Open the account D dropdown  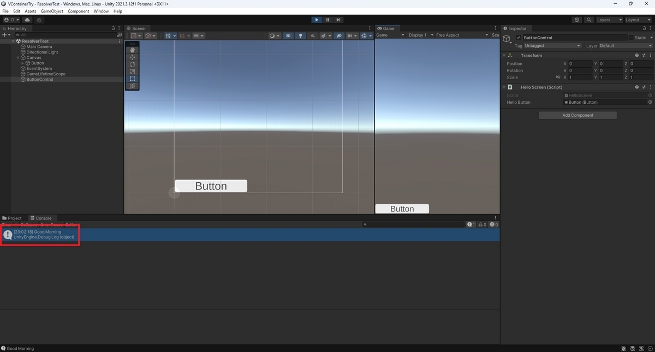(12, 20)
